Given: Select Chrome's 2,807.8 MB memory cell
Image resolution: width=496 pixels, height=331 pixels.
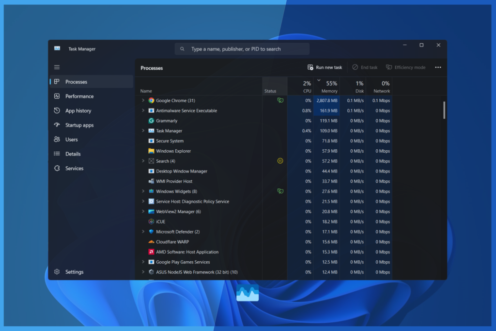Looking at the screenshot, I should (x=327, y=100).
